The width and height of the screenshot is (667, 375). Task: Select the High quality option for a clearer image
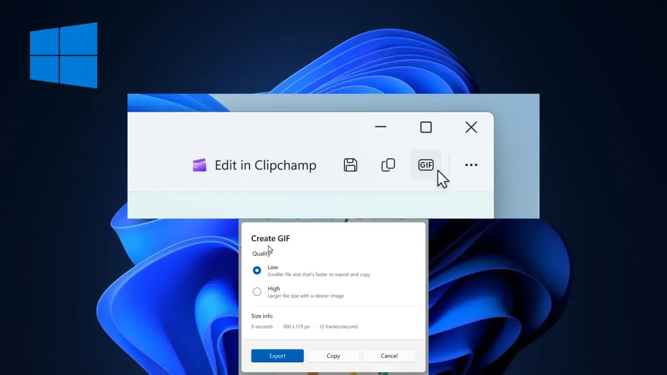point(257,292)
